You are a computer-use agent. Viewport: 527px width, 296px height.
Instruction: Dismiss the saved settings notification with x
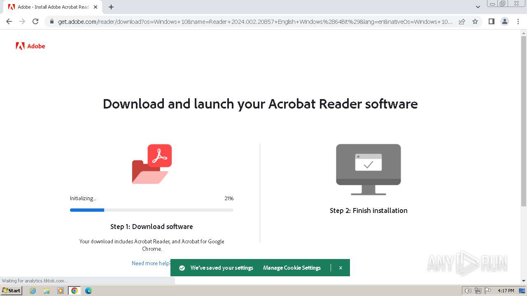(x=340, y=268)
